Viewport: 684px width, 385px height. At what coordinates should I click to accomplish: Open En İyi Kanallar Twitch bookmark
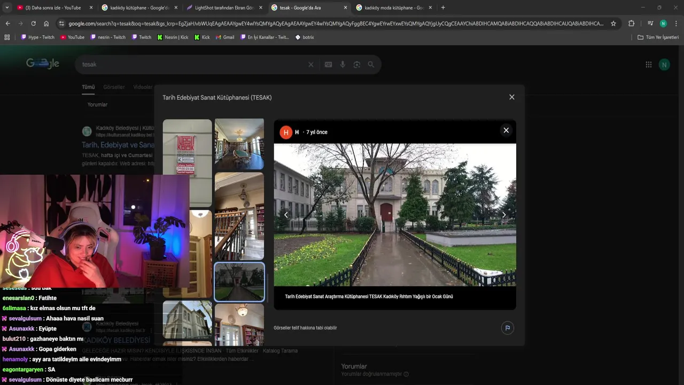click(265, 37)
